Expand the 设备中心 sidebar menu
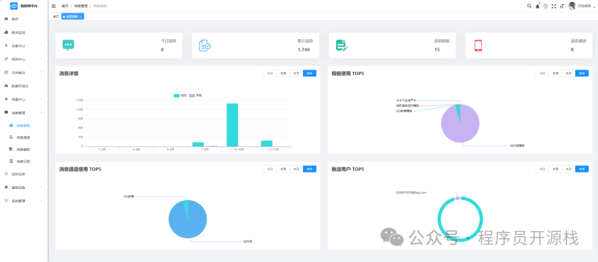 click(x=24, y=46)
